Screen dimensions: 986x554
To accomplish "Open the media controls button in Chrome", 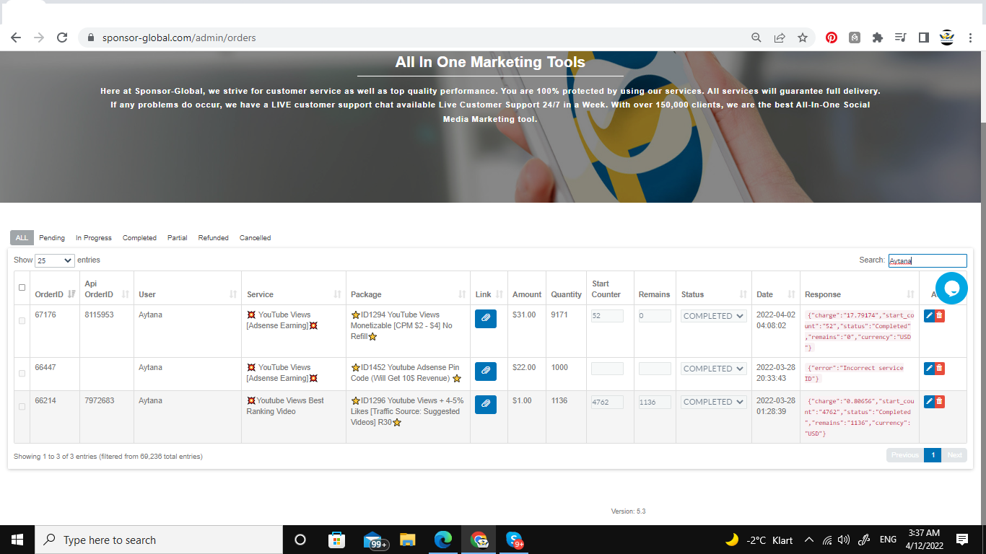I will point(900,38).
